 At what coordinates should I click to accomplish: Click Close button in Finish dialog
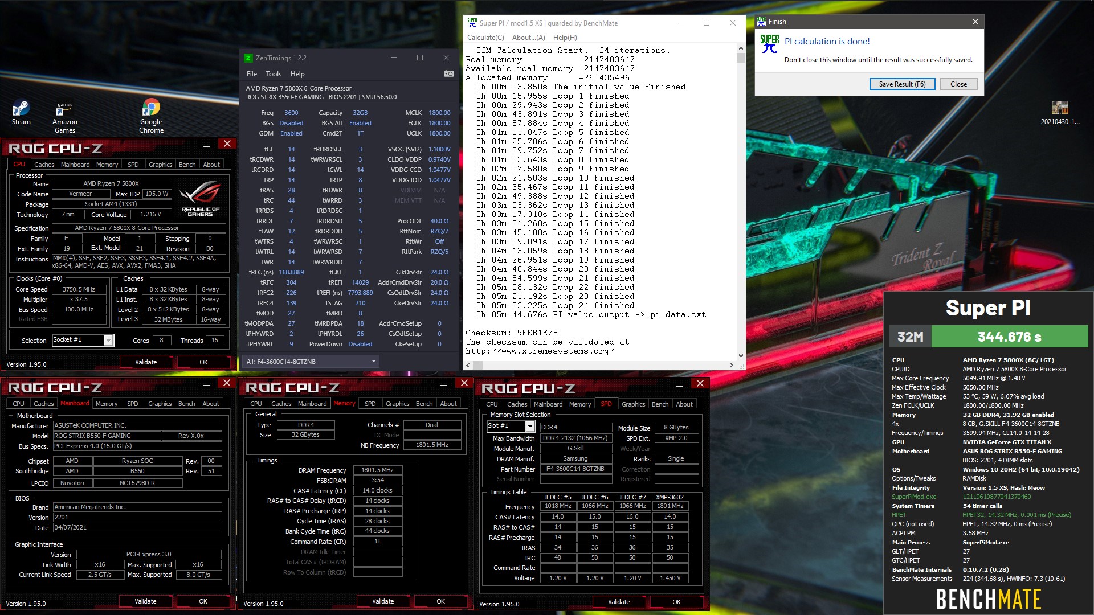[958, 84]
